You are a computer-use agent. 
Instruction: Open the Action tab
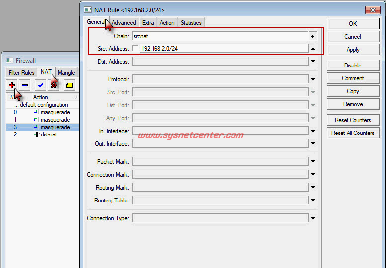167,23
